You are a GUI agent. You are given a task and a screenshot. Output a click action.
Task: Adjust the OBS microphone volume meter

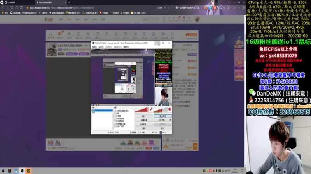[x=142, y=110]
